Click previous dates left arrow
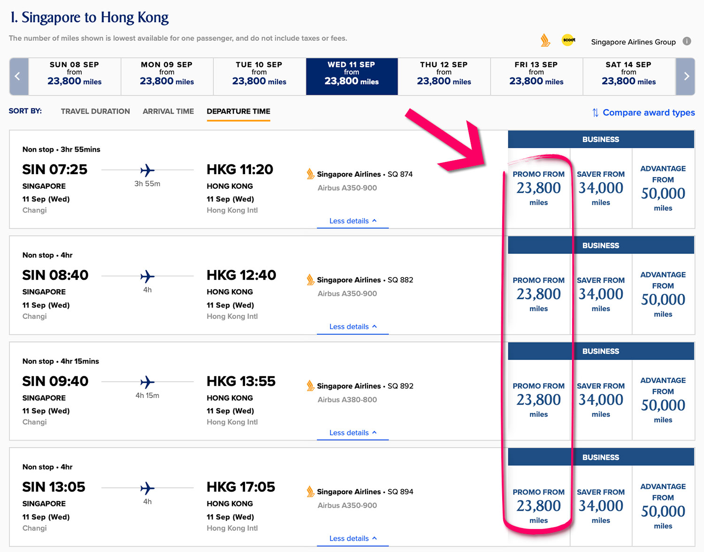The height and width of the screenshot is (552, 704). [18, 77]
